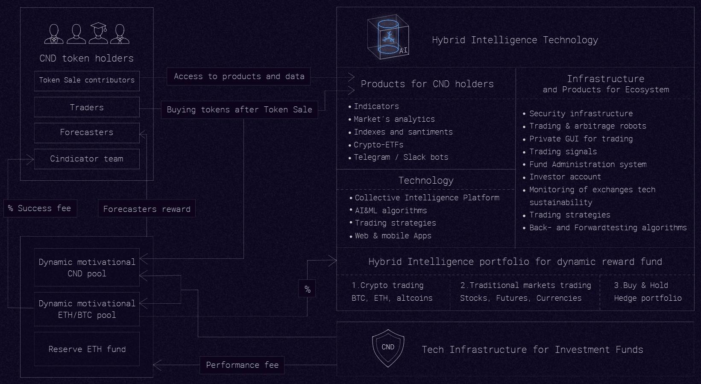
Task: Click Trading signals bullet
Action: tap(560, 152)
